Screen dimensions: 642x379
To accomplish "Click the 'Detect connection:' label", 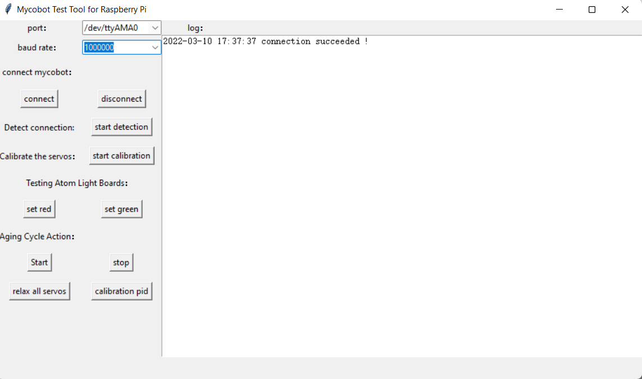I will coord(39,127).
